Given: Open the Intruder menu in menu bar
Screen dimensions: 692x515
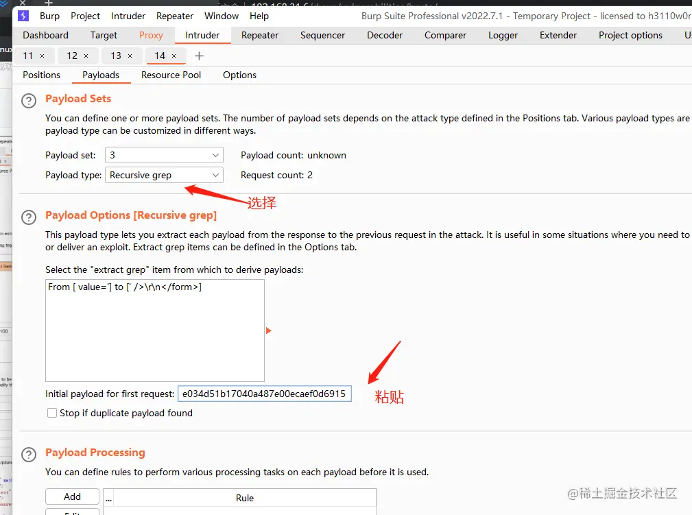Looking at the screenshot, I should click(x=128, y=16).
